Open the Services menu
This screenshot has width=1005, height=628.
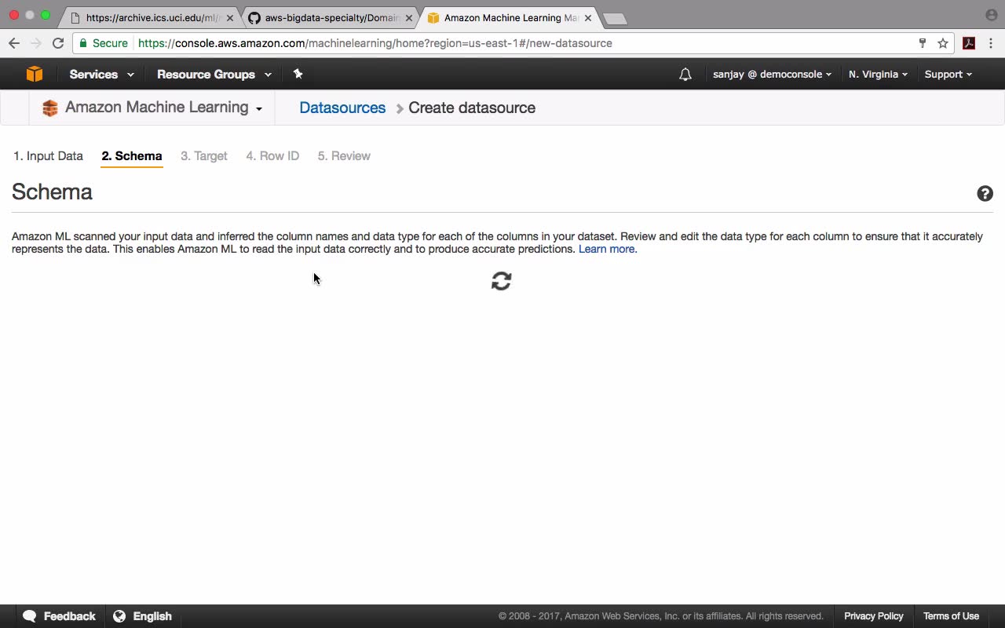coord(101,75)
